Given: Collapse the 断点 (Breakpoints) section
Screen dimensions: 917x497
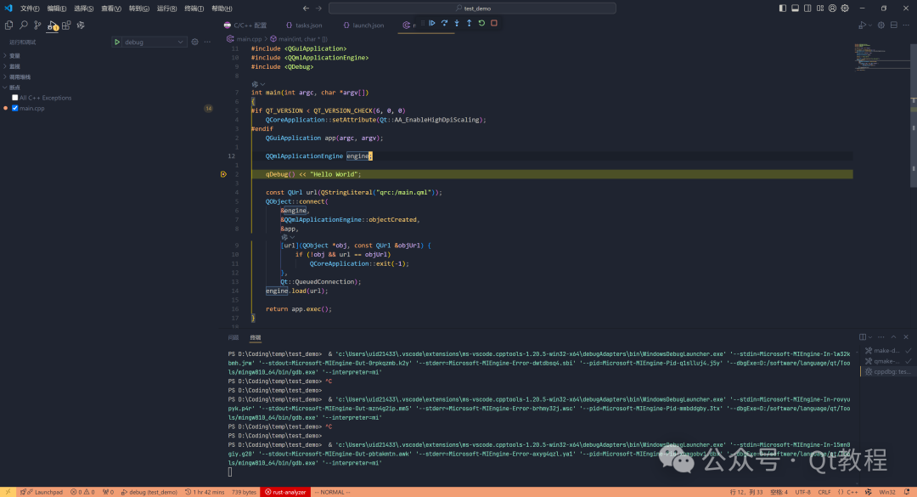Looking at the screenshot, I should (14, 88).
